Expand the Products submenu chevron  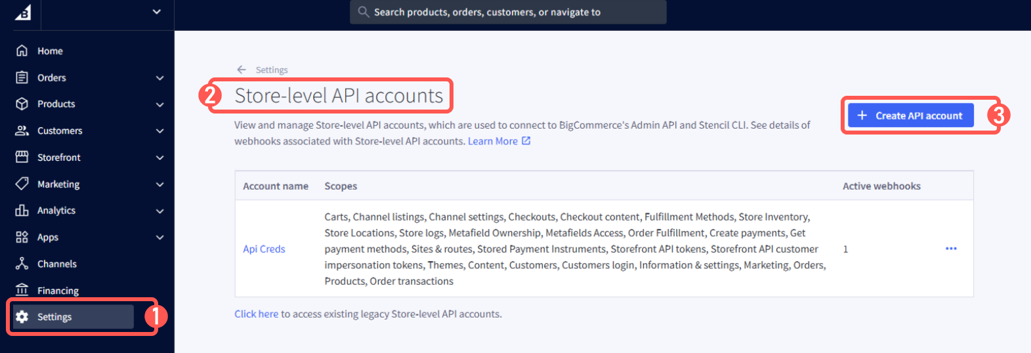tap(159, 104)
